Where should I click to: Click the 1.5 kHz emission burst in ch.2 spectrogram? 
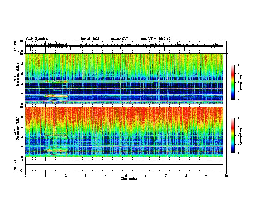click(56, 150)
